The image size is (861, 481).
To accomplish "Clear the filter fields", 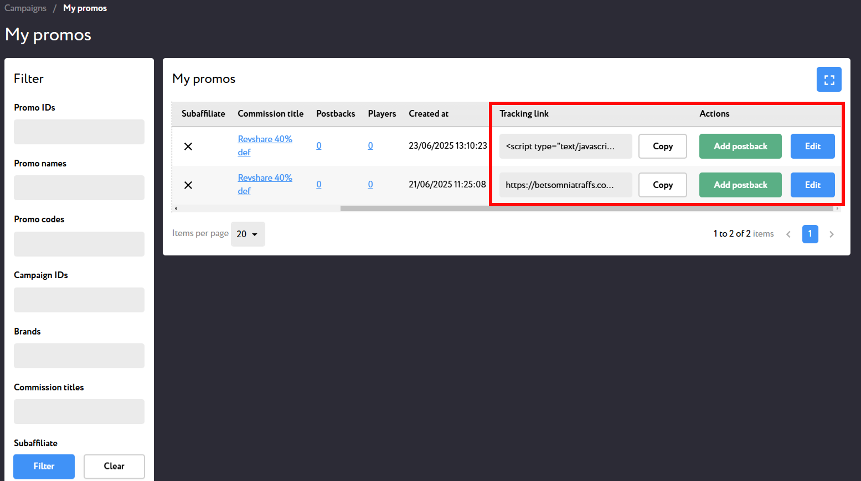I will coord(114,466).
